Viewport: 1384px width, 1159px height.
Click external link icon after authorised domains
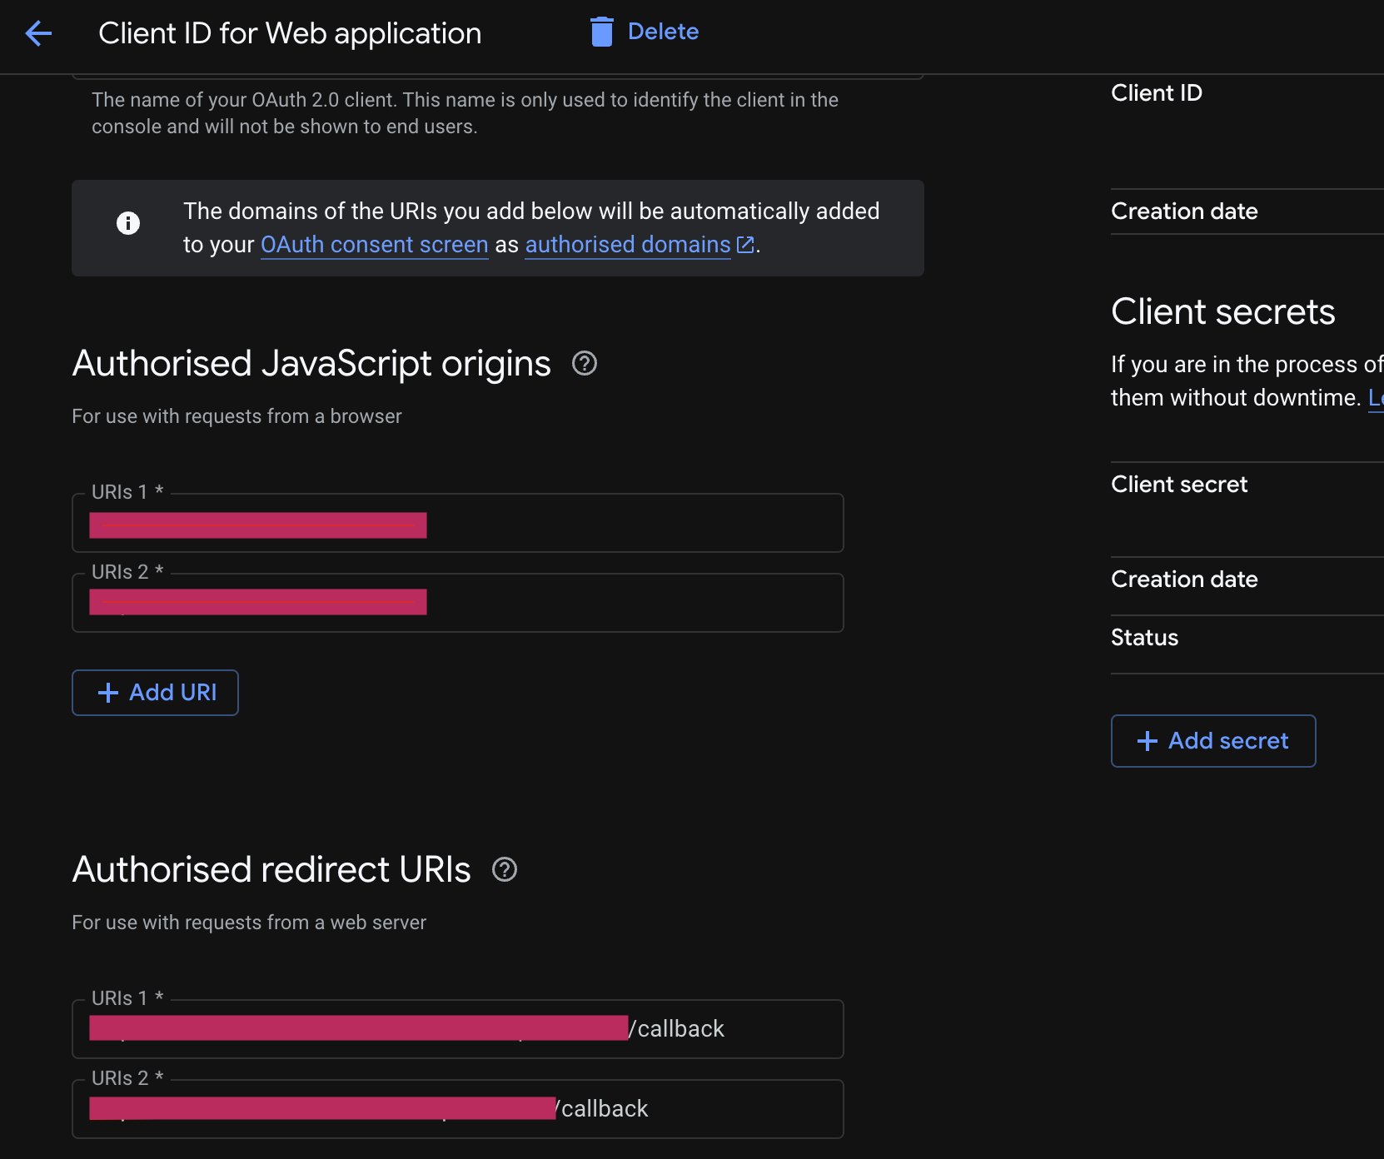tap(745, 245)
